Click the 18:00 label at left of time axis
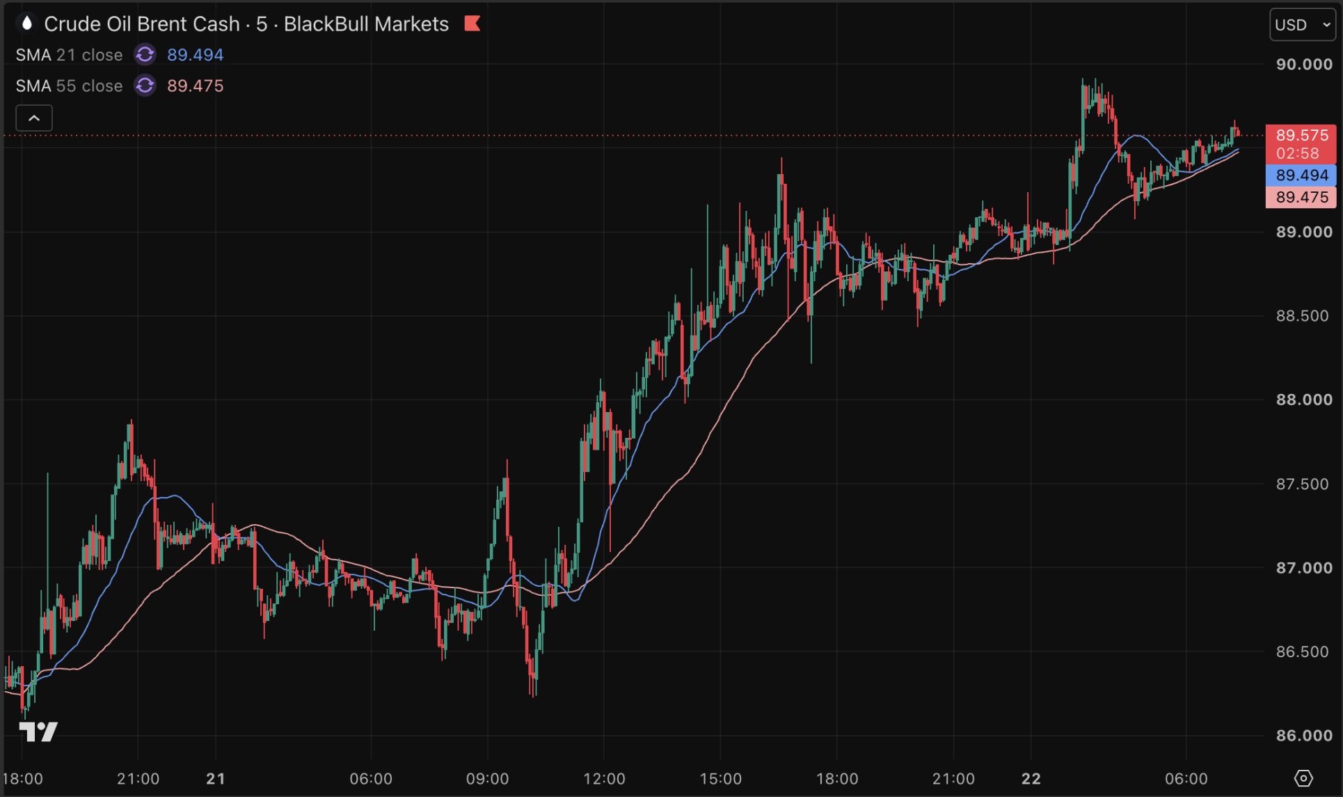1343x797 pixels. click(x=23, y=778)
